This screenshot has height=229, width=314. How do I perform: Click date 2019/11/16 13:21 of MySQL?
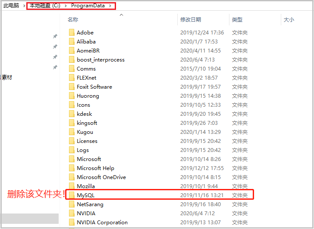point(202,195)
